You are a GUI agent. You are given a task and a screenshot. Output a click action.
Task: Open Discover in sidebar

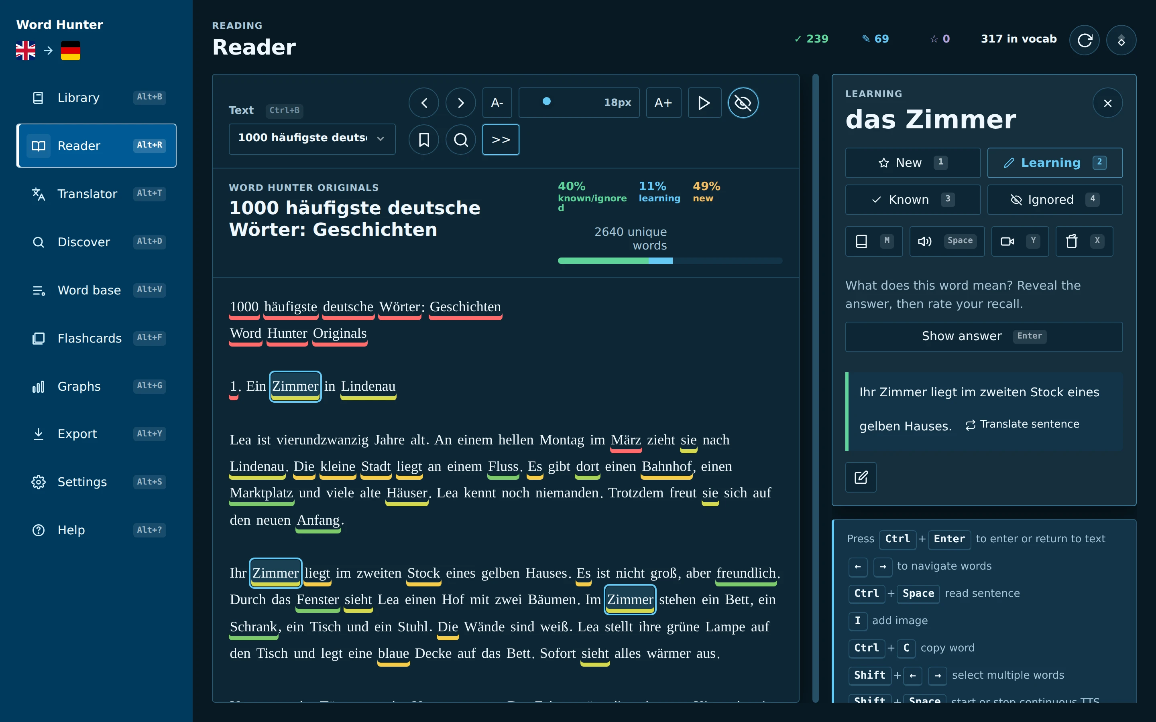pyautogui.click(x=96, y=242)
